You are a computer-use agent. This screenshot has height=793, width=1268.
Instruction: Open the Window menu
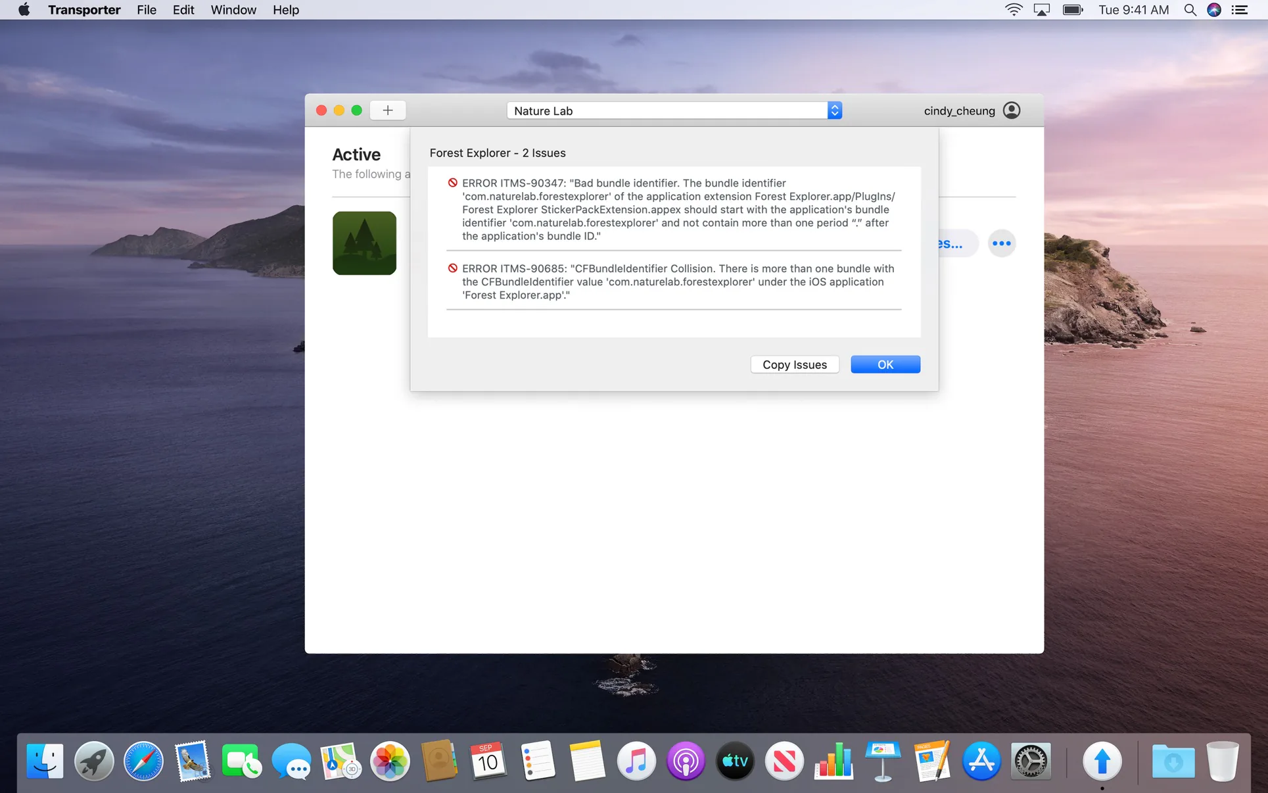coord(233,10)
